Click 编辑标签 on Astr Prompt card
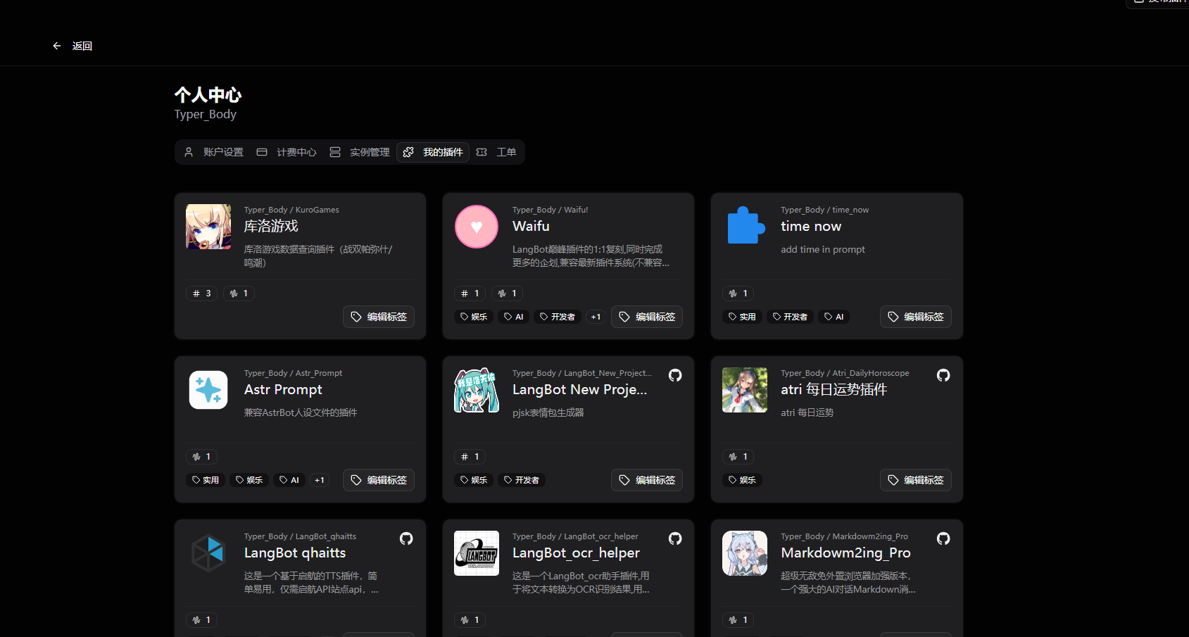The image size is (1189, 637). 379,480
